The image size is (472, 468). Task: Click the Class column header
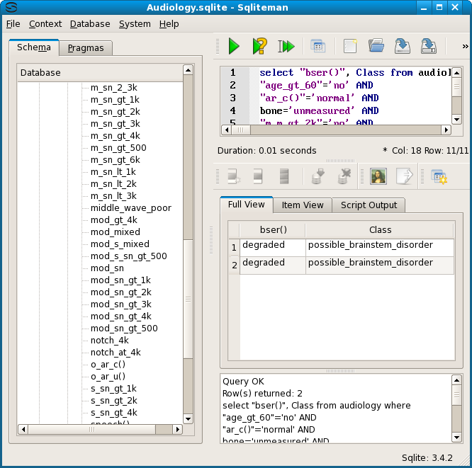pos(380,230)
